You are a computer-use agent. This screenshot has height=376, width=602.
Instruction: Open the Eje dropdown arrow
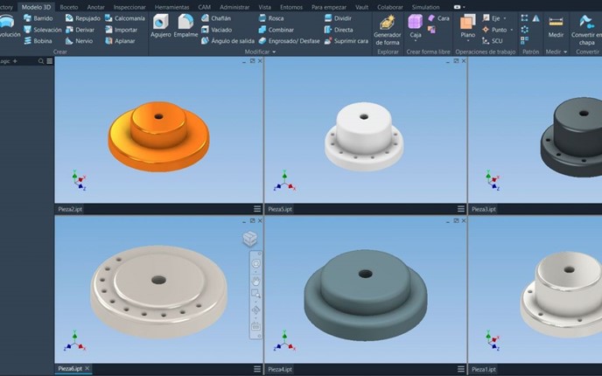pos(505,18)
